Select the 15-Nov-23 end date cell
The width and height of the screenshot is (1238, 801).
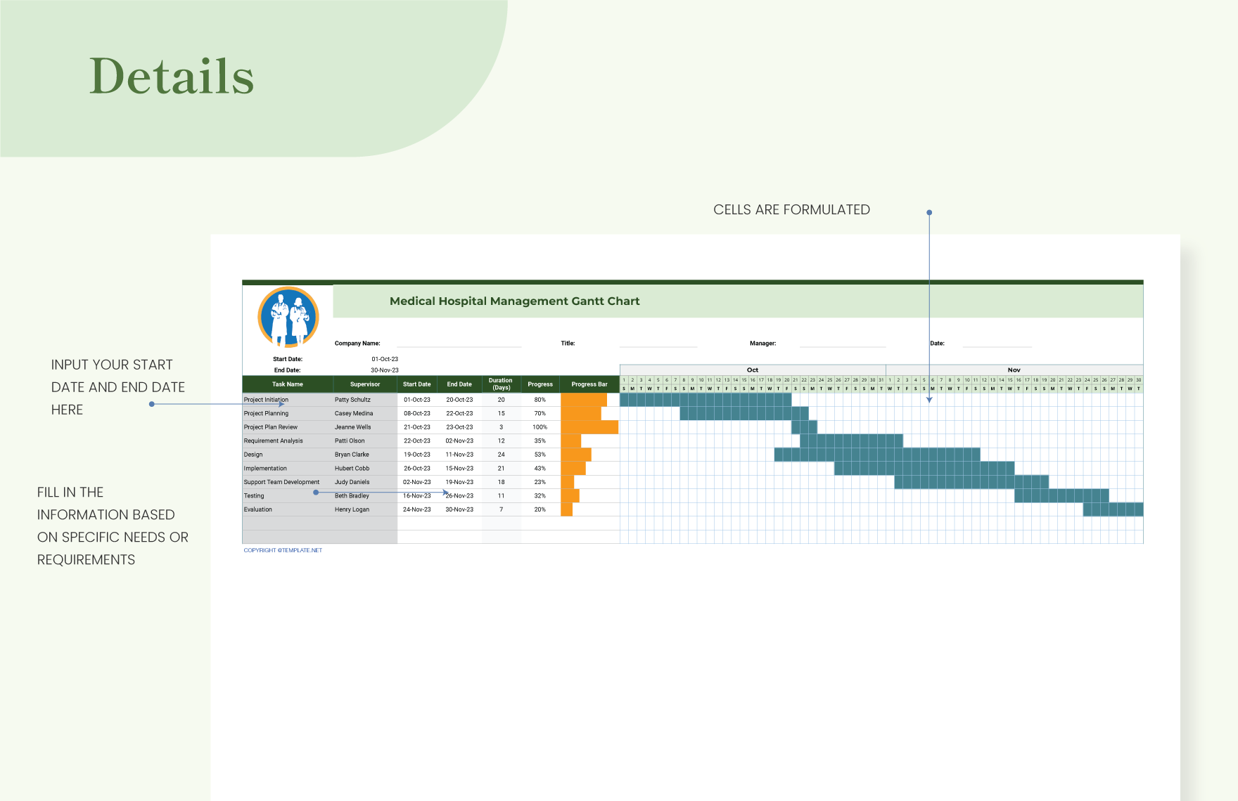point(459,469)
